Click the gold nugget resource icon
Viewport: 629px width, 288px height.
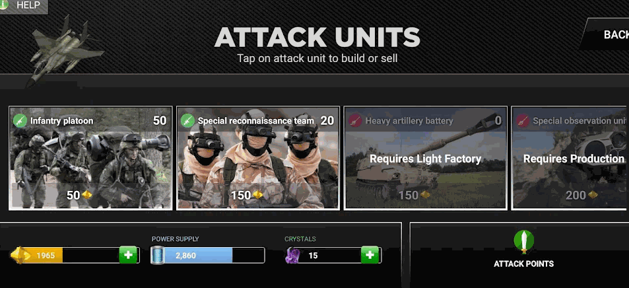[20, 256]
